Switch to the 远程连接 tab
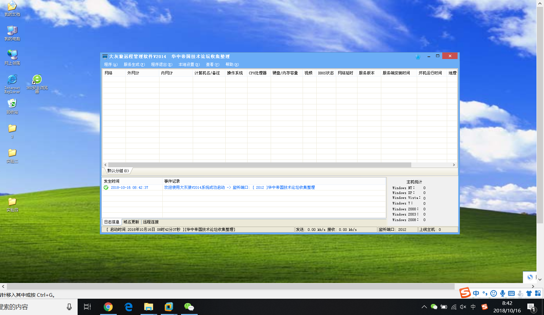 [x=151, y=222]
